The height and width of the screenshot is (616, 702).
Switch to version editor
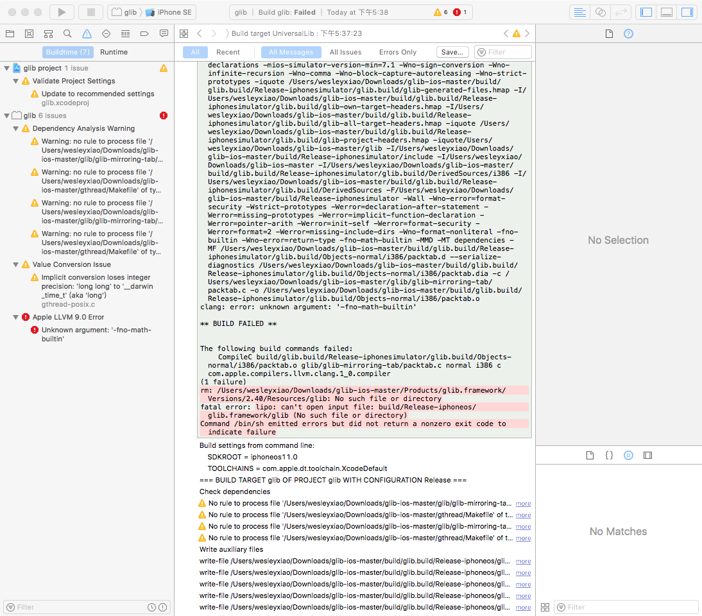[621, 12]
